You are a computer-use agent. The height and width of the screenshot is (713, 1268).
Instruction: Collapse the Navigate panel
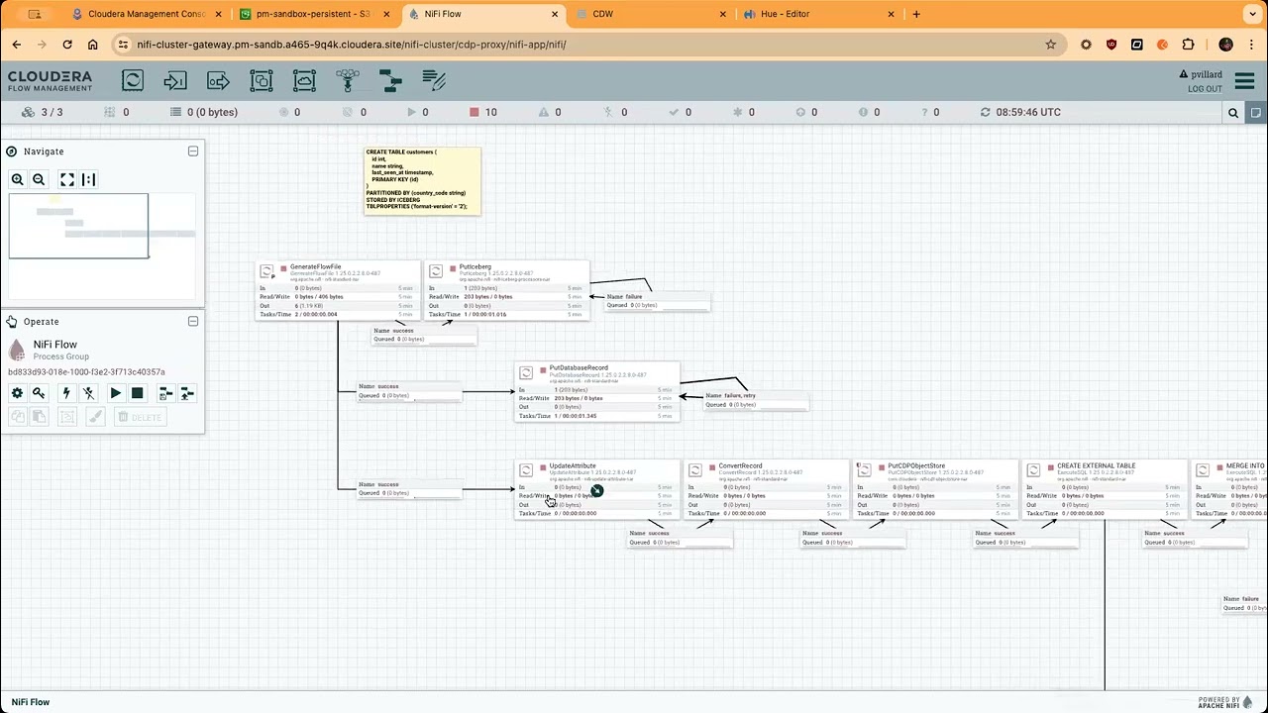click(193, 152)
